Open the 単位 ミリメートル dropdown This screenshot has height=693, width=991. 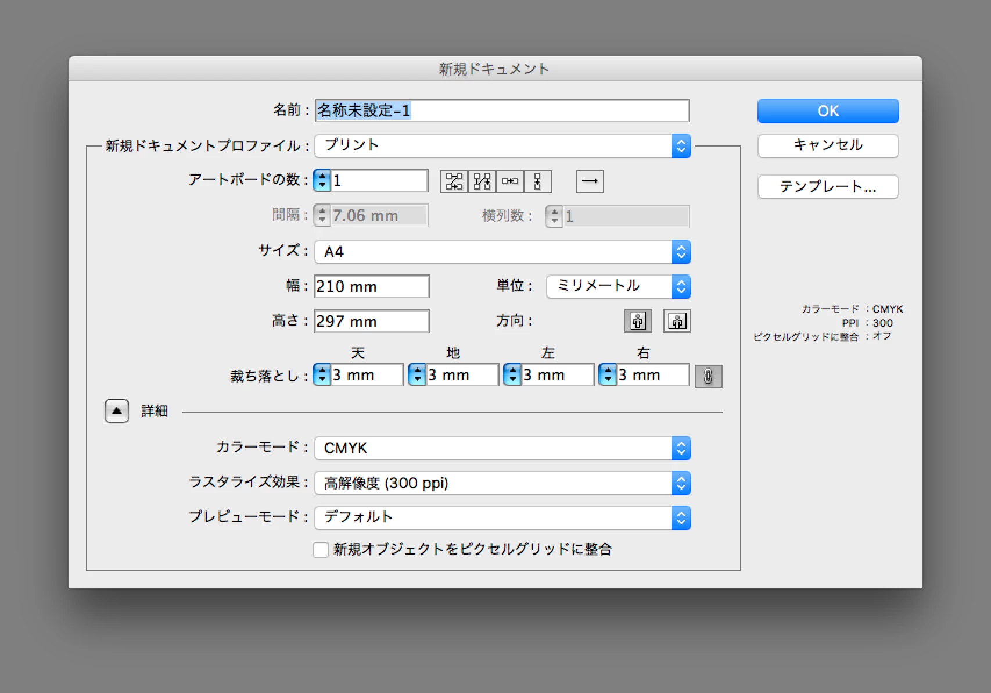click(x=619, y=286)
